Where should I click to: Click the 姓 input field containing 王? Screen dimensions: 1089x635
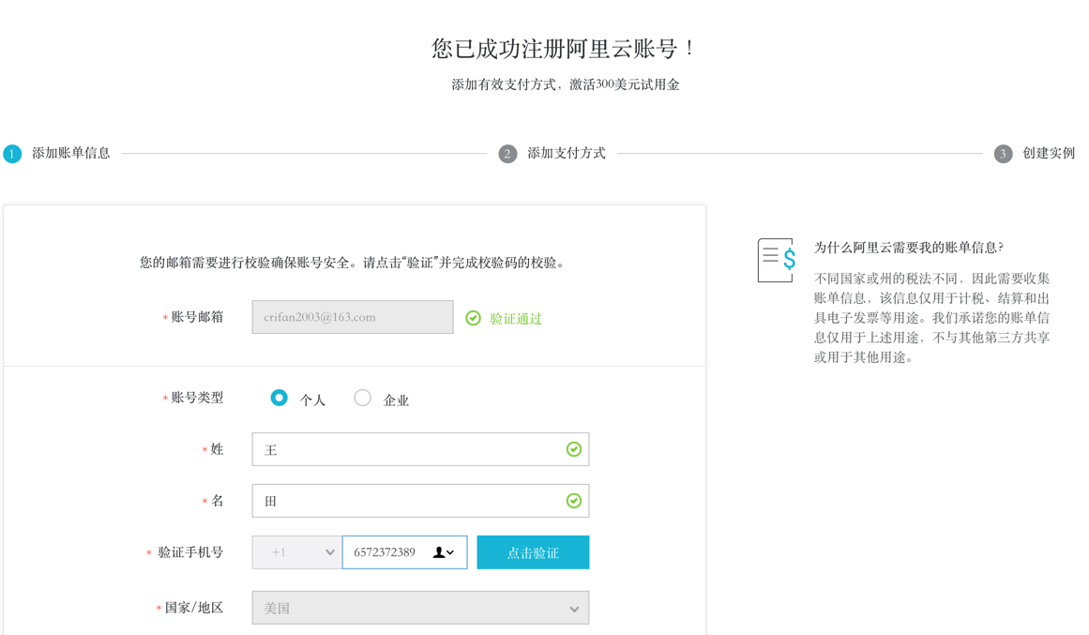[x=408, y=450]
